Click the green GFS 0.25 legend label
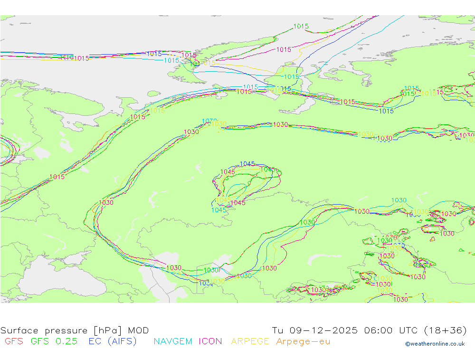 tap(54, 341)
